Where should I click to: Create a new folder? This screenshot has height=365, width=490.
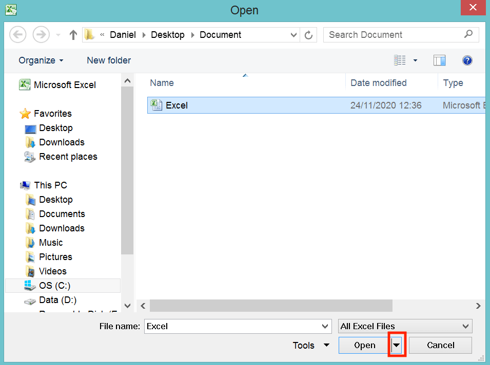click(x=108, y=60)
